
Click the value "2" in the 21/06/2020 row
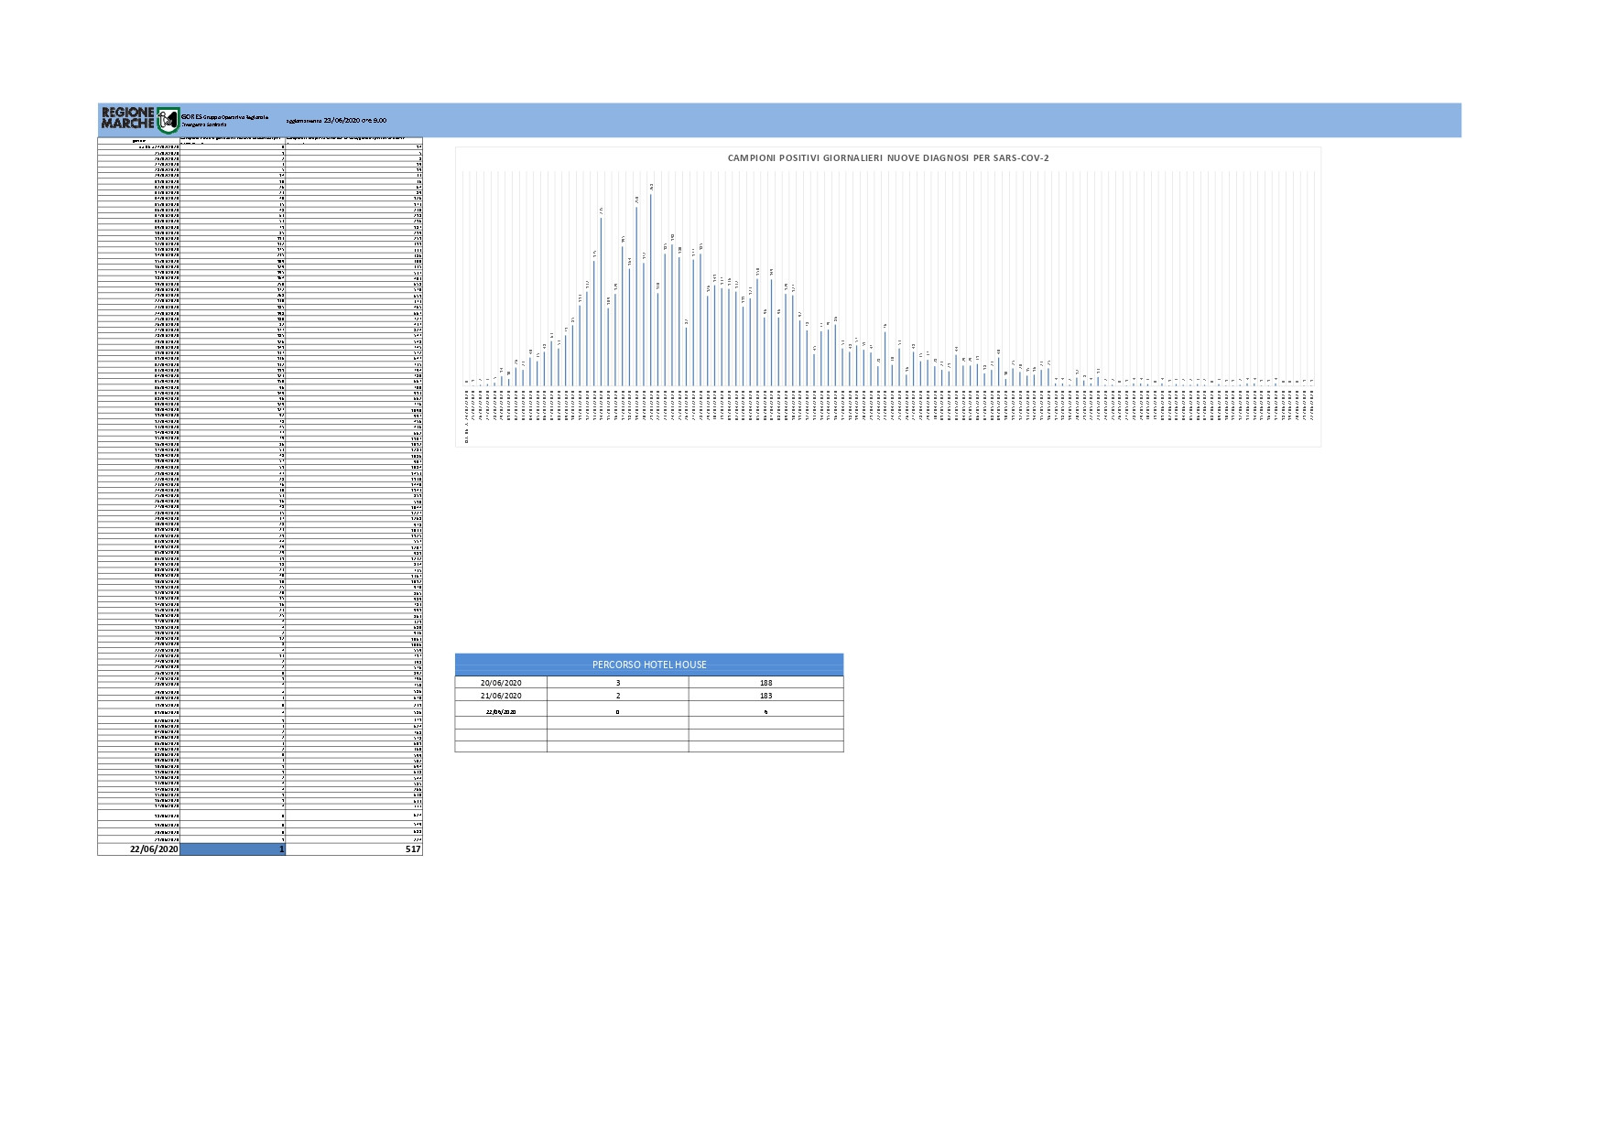(x=618, y=696)
